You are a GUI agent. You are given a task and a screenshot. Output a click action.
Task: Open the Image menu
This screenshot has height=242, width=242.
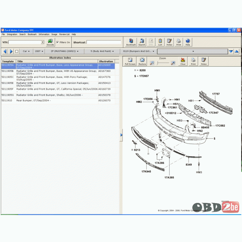pyautogui.click(x=54, y=34)
